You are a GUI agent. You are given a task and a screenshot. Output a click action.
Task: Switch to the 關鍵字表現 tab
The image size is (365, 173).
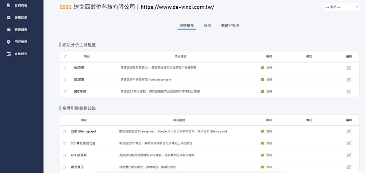point(230,25)
